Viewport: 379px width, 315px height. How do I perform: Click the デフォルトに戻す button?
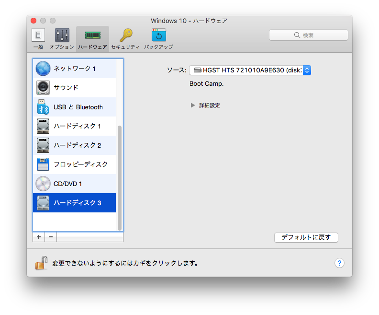306,237
